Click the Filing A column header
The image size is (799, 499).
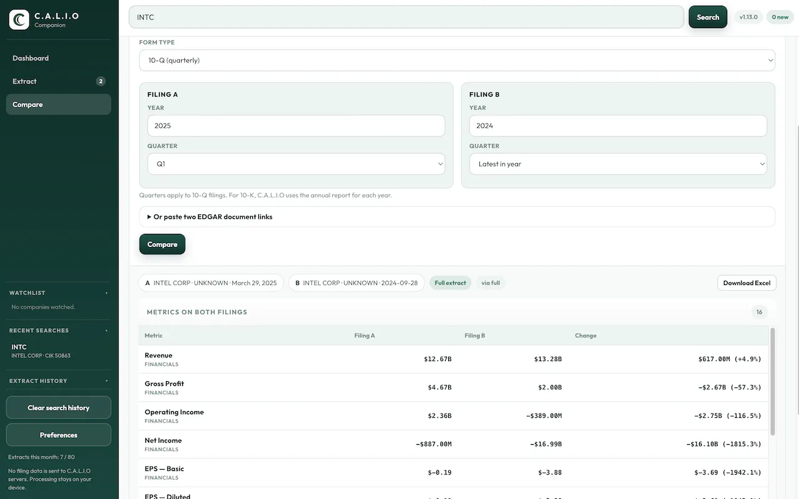click(x=365, y=336)
